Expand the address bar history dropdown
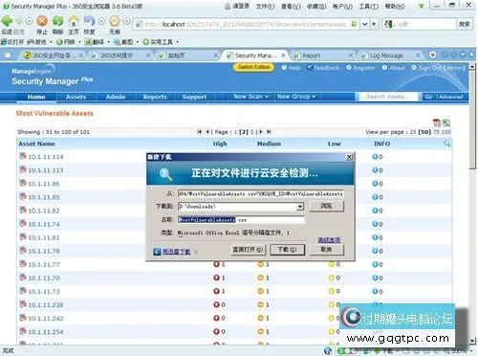This screenshot has width=478, height=356. (364, 24)
